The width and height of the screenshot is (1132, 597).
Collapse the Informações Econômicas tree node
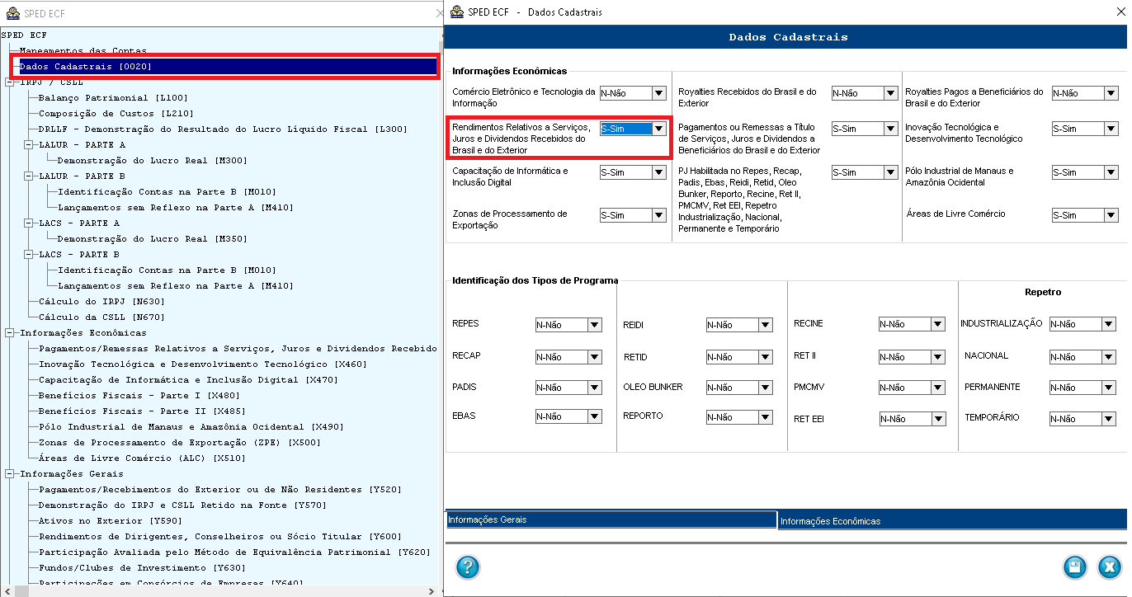pyautogui.click(x=9, y=333)
